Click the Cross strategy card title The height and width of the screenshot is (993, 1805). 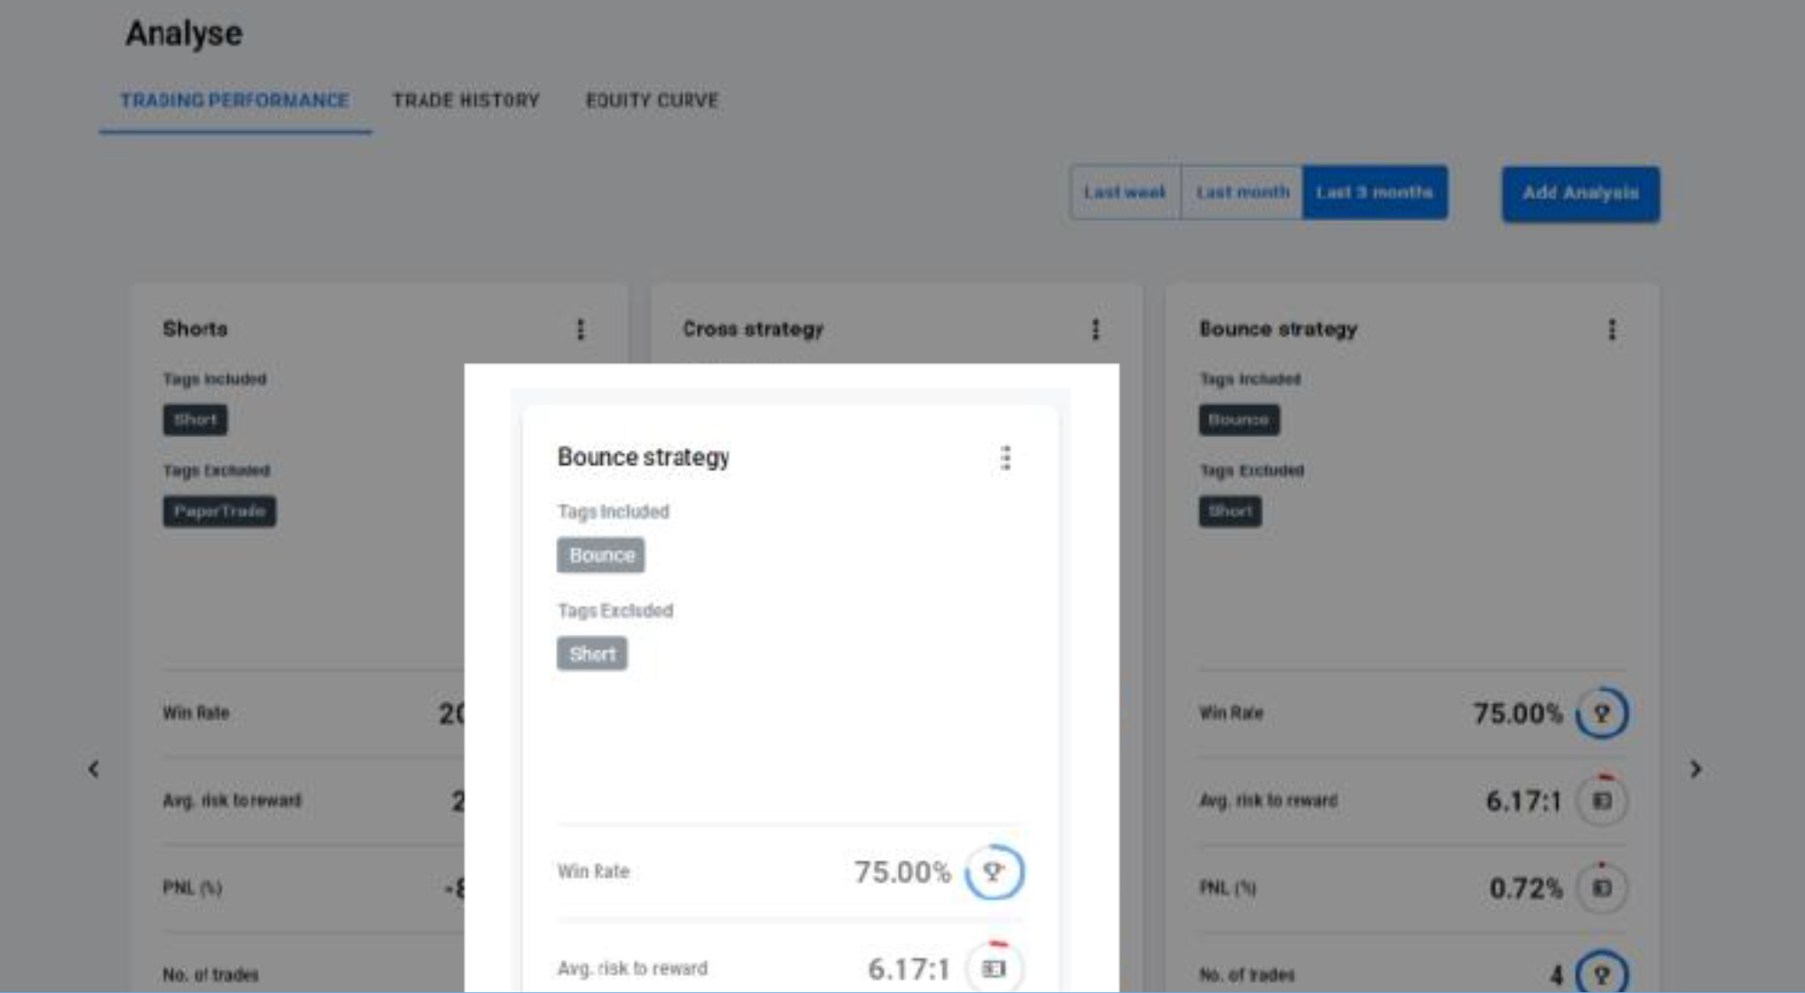tap(753, 329)
